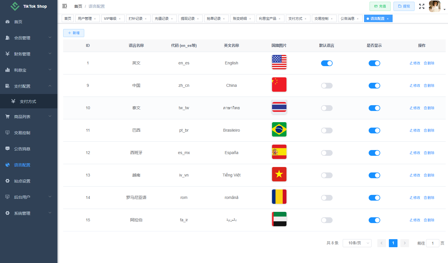Set 中国 as the default language
The height and width of the screenshot is (263, 448).
click(x=327, y=86)
